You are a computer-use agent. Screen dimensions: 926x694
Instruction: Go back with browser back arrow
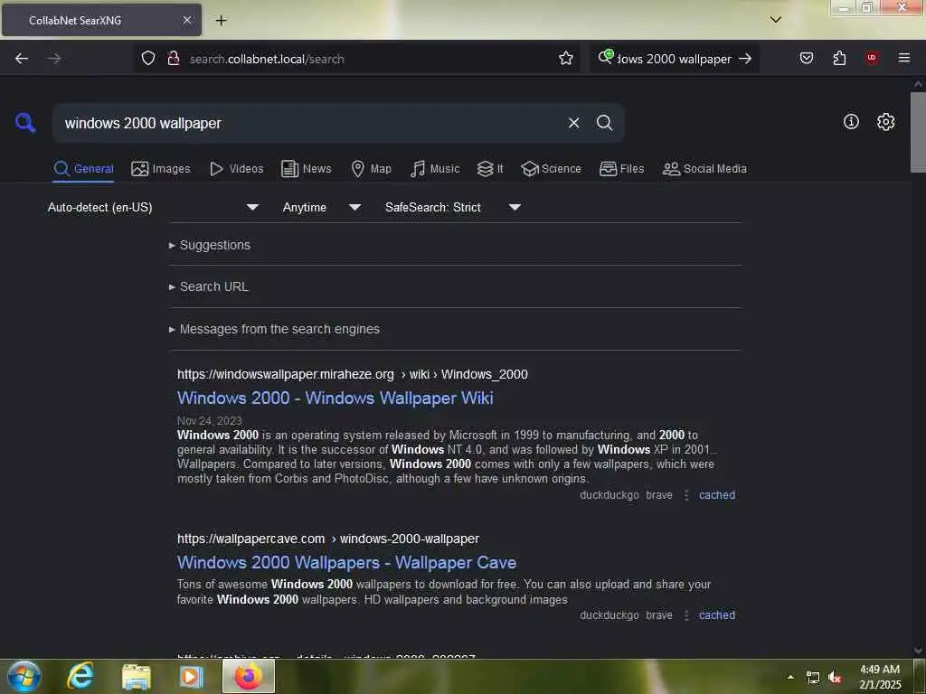coord(22,59)
